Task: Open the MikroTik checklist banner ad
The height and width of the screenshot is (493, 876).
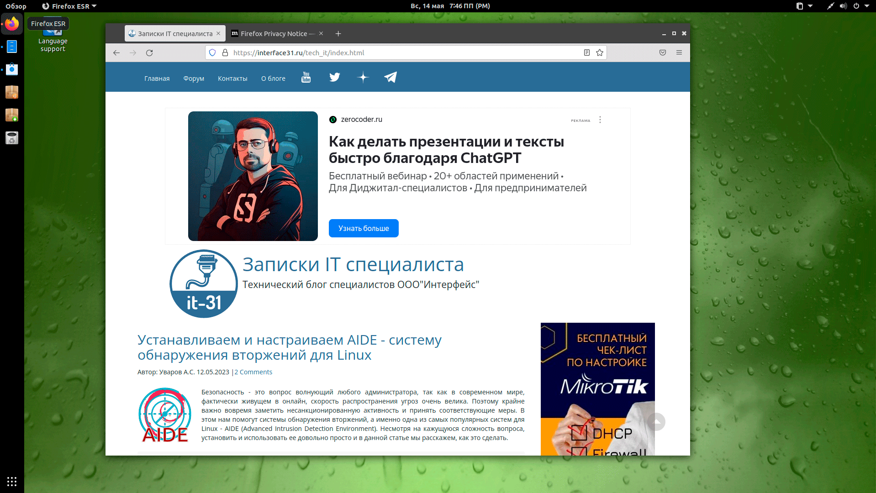Action: pyautogui.click(x=598, y=389)
